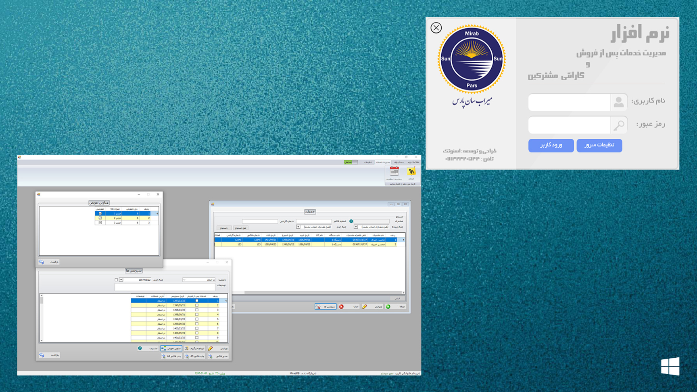Open وضعیت status combo box in سرویس ها window
This screenshot has width=697, height=392.
tap(199, 279)
